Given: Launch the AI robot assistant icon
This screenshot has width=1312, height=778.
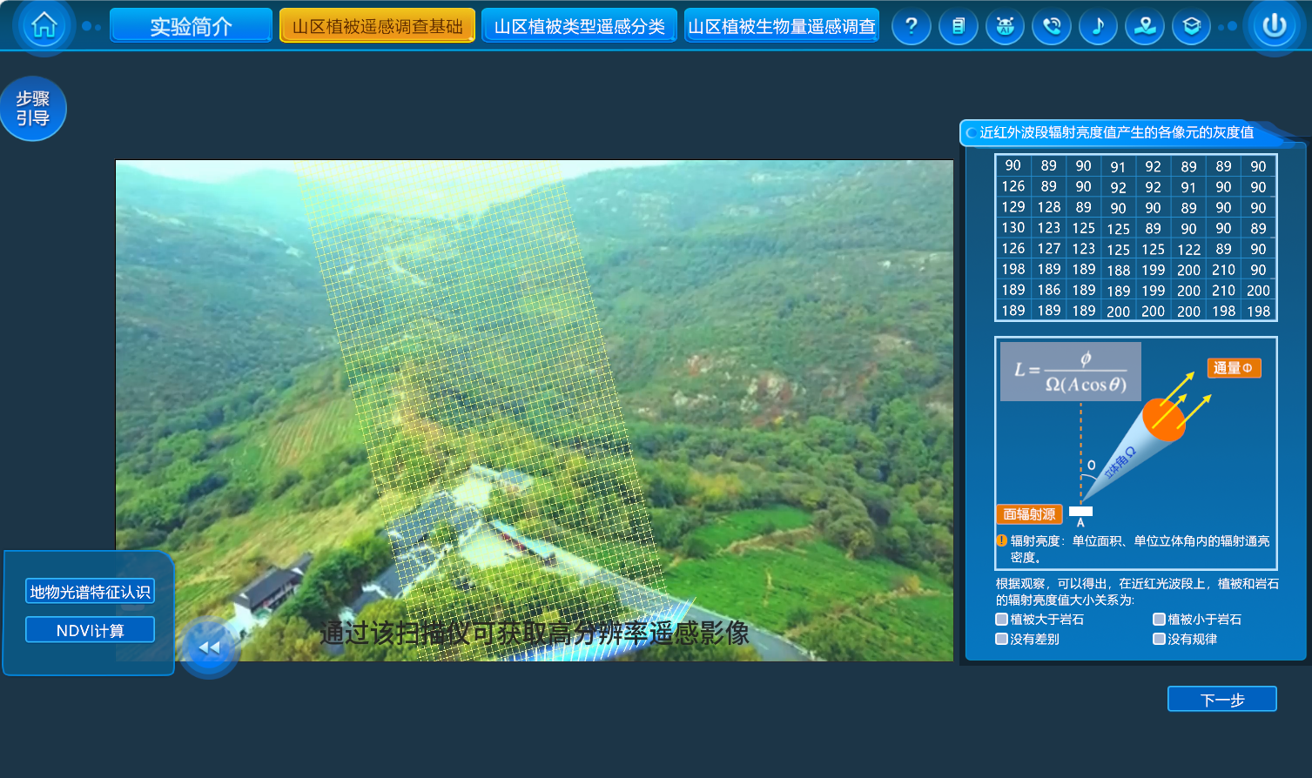Looking at the screenshot, I should point(1005,26).
